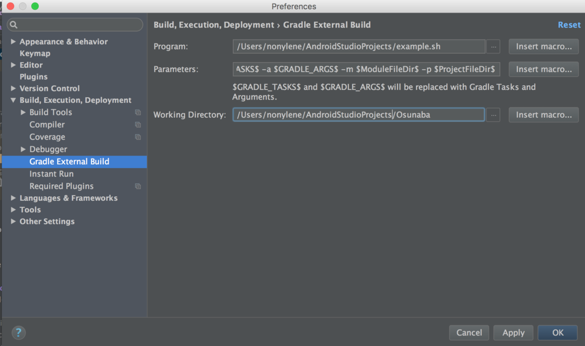Click the Version Control label
The height and width of the screenshot is (346, 585).
50,89
